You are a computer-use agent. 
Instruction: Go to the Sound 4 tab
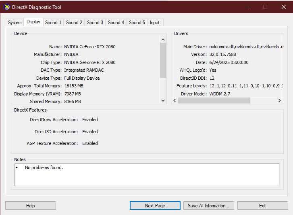[116, 23]
